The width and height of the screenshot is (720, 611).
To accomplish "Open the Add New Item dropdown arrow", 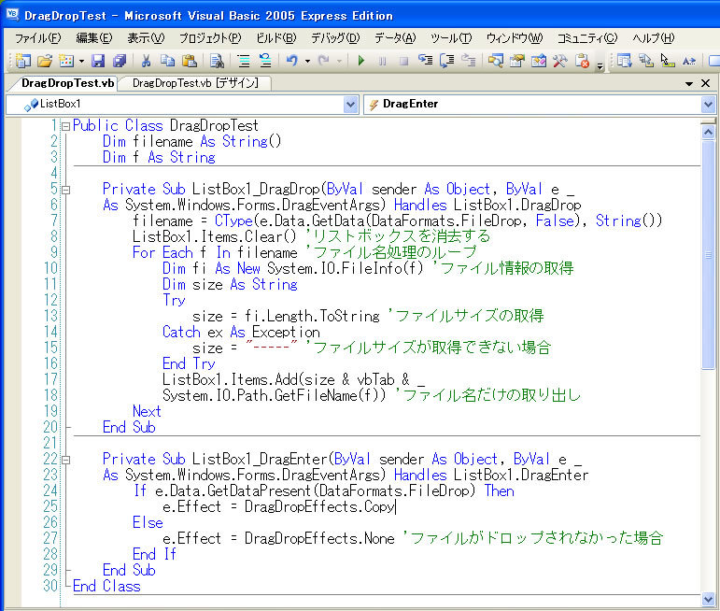I will click(x=81, y=61).
